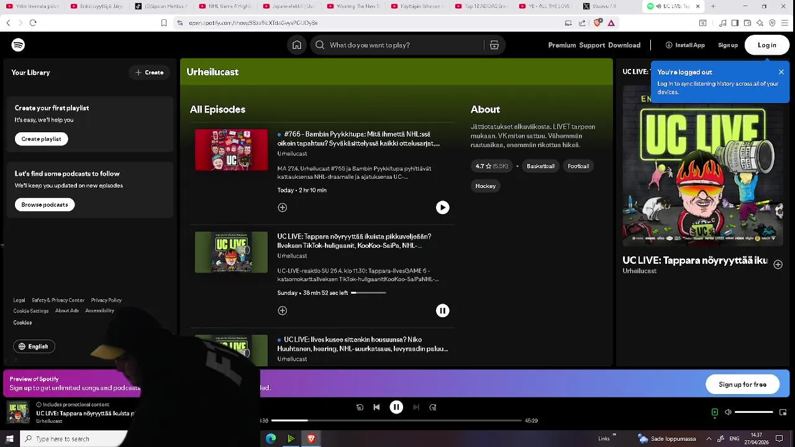Click the search magnifier icon
The image size is (795, 447).
(x=320, y=45)
